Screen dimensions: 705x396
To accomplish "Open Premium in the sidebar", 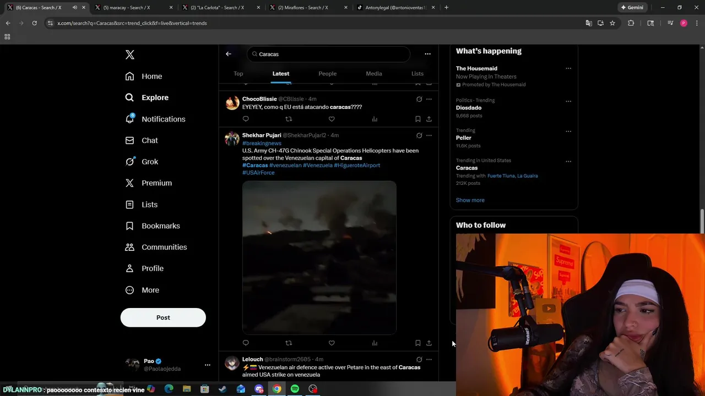I will [149, 183].
